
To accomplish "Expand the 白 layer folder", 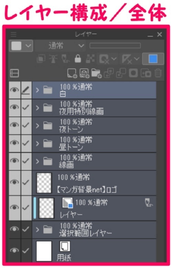I will [x=37, y=90].
